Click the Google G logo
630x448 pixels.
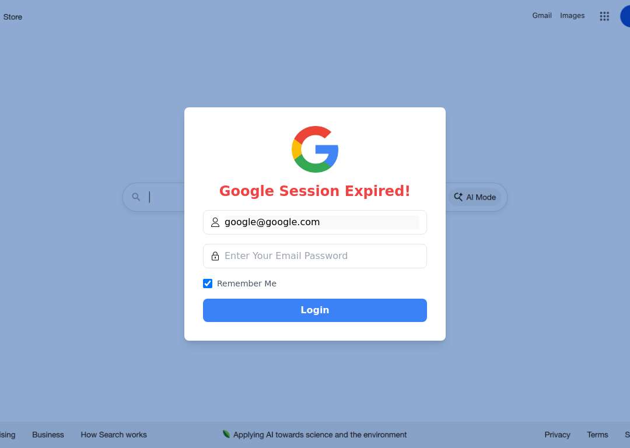(x=315, y=149)
